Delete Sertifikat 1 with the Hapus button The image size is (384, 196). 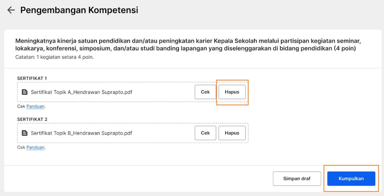[232, 92]
